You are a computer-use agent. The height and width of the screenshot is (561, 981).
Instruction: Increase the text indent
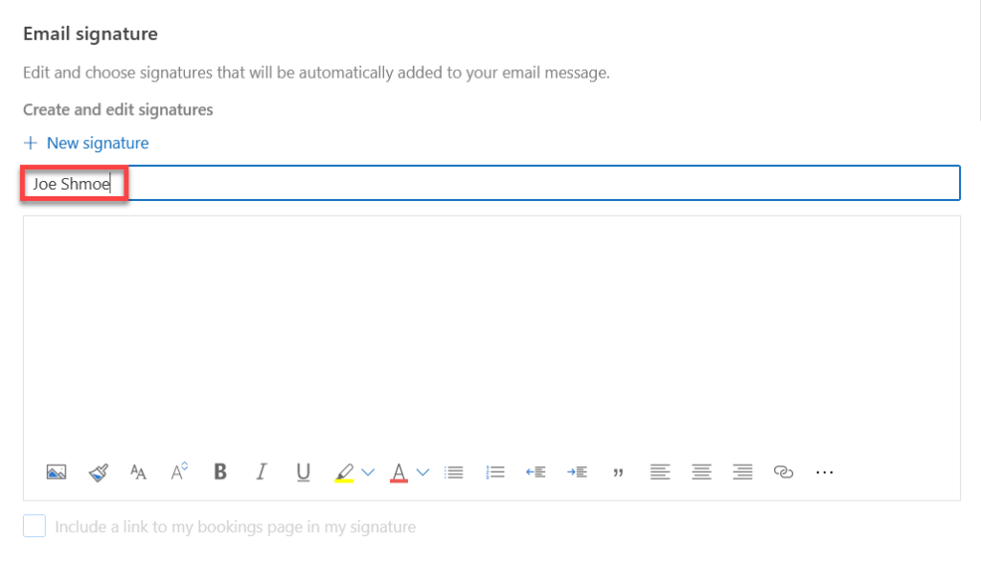[577, 472]
